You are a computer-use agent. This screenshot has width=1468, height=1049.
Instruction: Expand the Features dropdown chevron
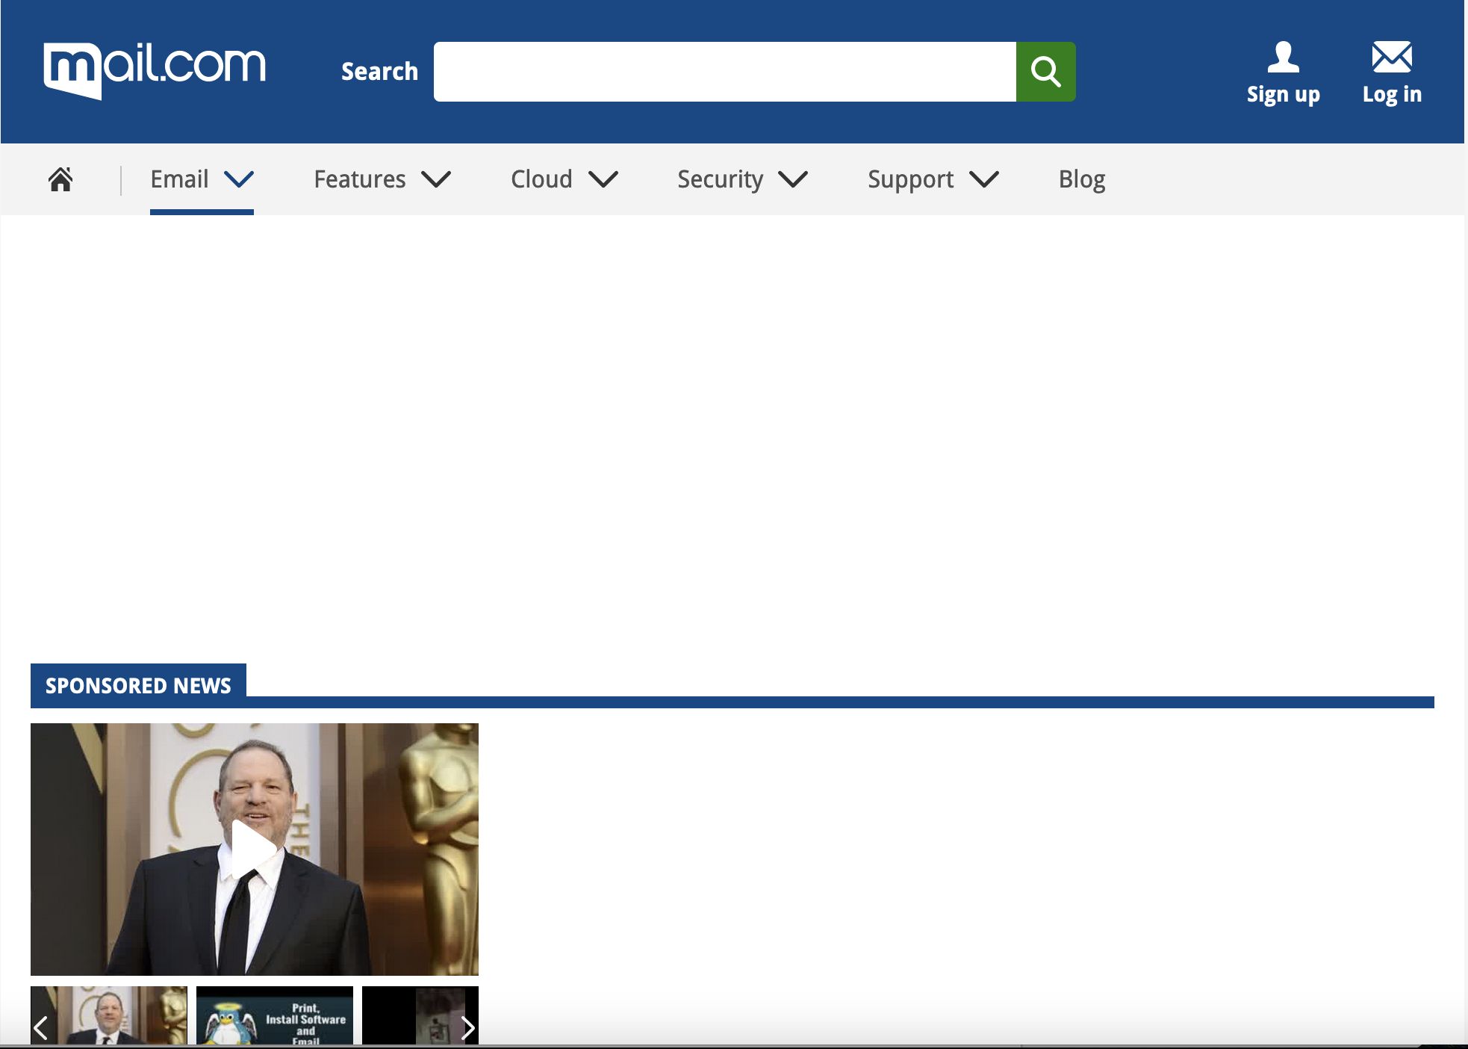(436, 179)
